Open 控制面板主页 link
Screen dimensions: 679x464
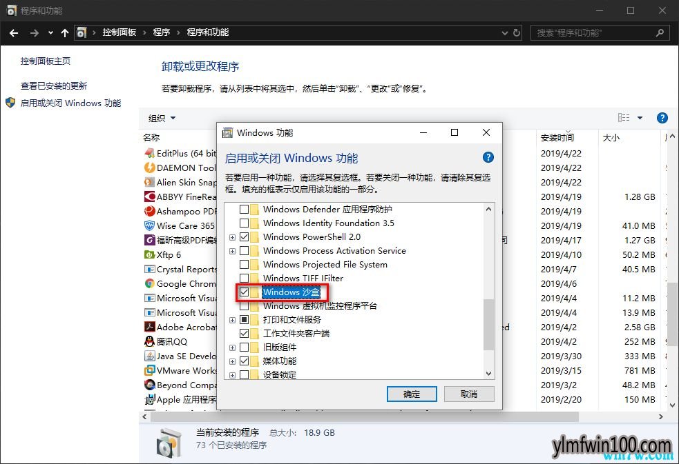(46, 61)
